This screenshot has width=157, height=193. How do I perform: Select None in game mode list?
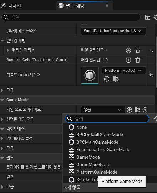pos(110,127)
